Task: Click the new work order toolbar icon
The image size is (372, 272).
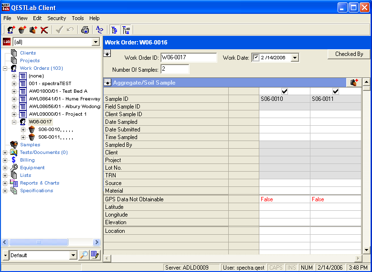Action: pos(11,30)
